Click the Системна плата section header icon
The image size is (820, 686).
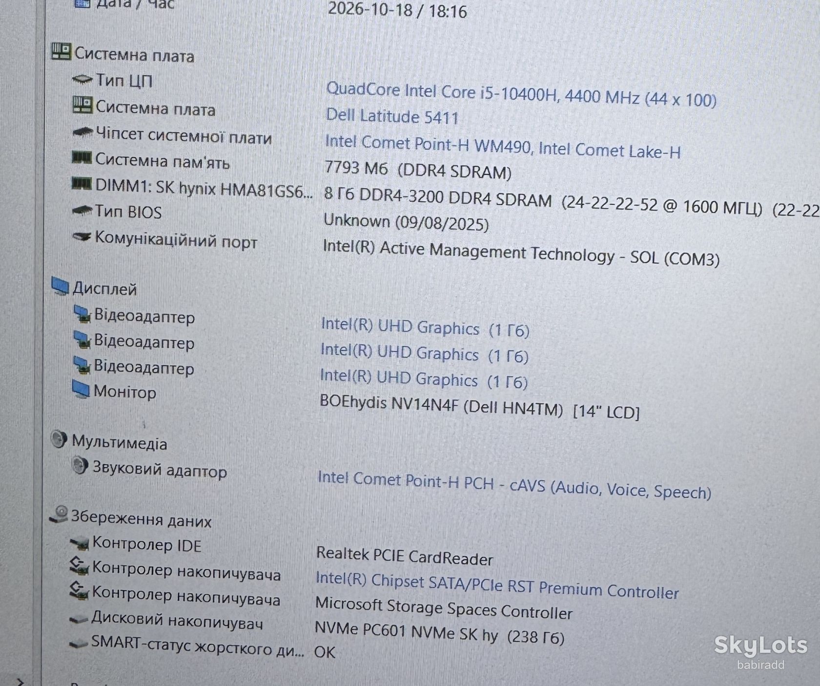(61, 52)
